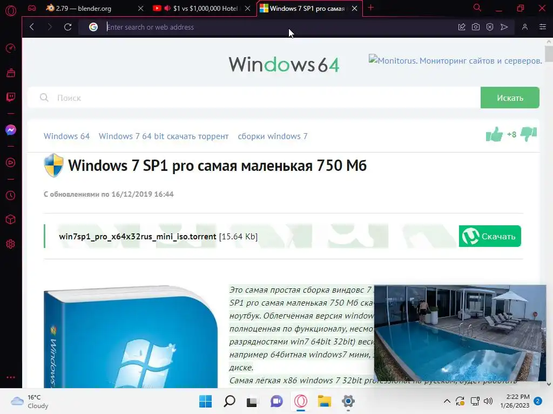The width and height of the screenshot is (553, 414).
Task: Open Extensions cube icon in sidebar
Action: 11,220
